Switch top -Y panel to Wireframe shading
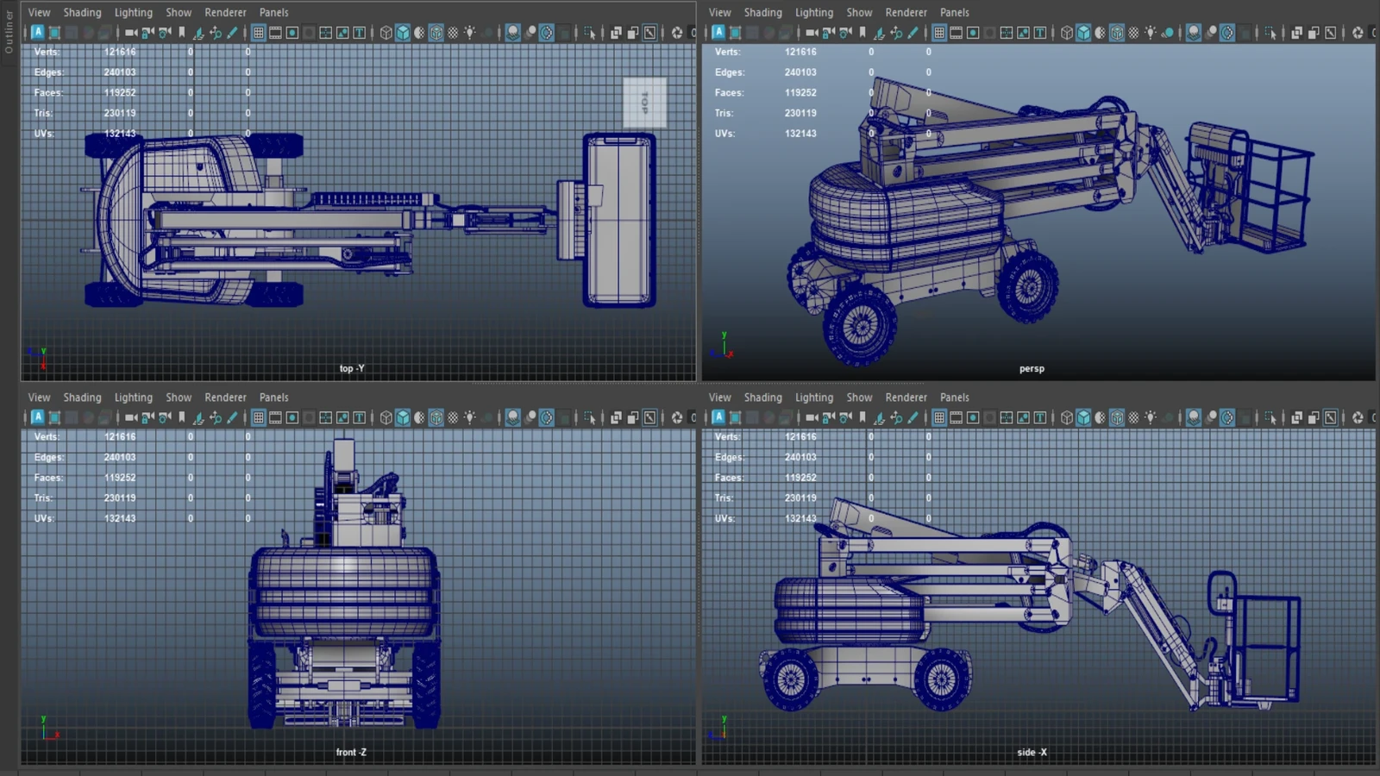Viewport: 1380px width, 776px height. click(x=386, y=33)
